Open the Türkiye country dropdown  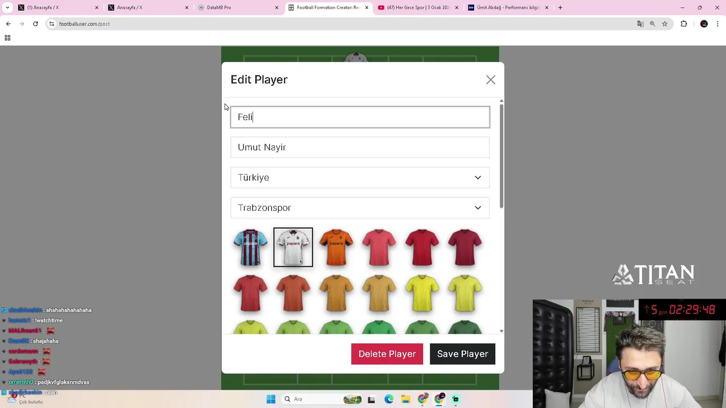click(360, 177)
